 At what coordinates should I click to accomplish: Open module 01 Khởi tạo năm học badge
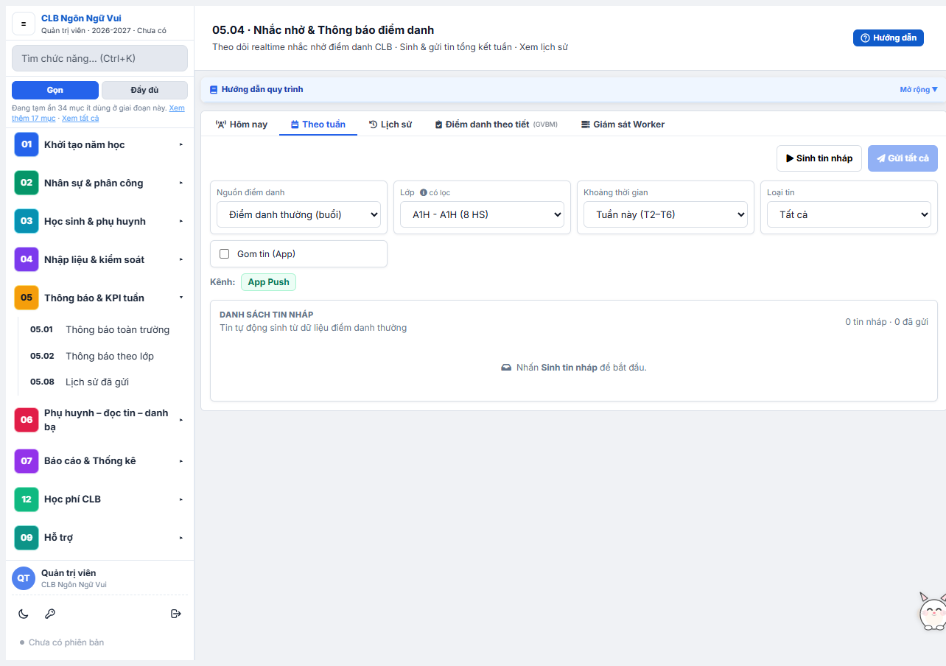[x=27, y=144]
